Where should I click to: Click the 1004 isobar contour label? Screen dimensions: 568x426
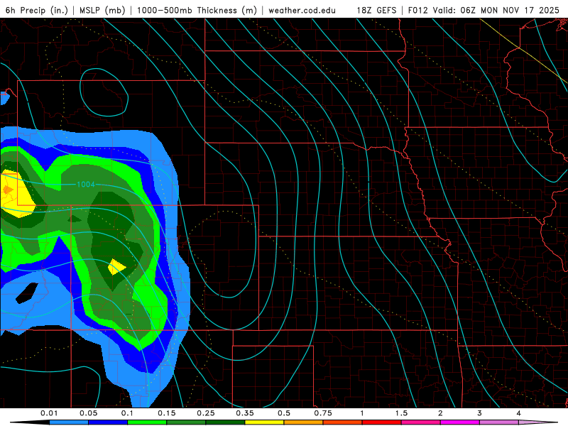(86, 185)
